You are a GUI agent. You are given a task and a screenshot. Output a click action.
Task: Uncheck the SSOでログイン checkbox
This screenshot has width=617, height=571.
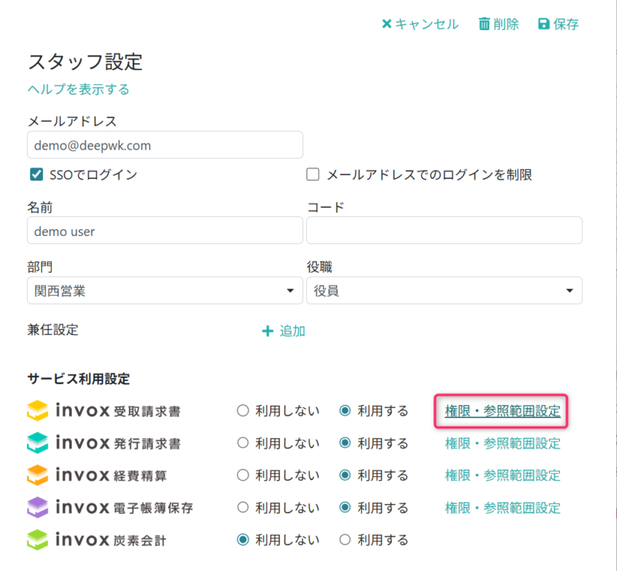36,174
